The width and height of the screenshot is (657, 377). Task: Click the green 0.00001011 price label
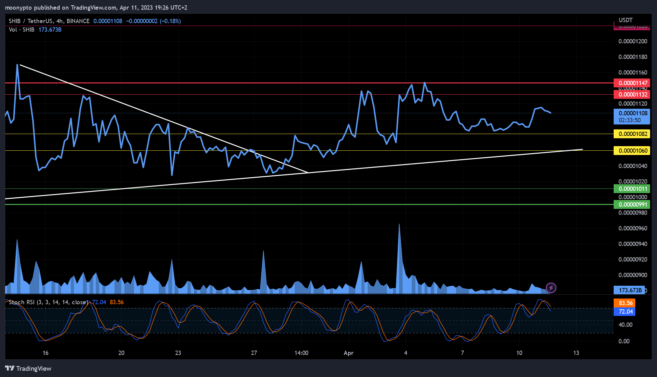pos(632,189)
